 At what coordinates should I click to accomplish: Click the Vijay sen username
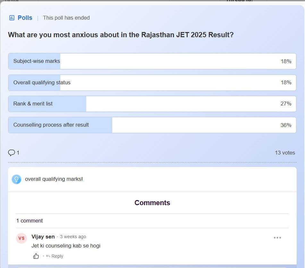coord(43,237)
